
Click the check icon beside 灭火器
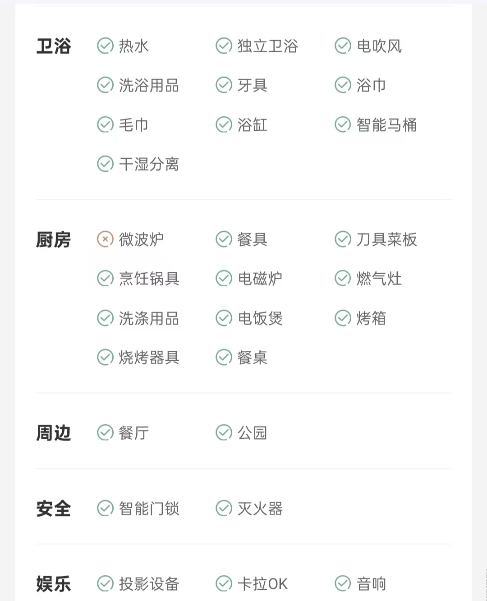[x=224, y=508]
